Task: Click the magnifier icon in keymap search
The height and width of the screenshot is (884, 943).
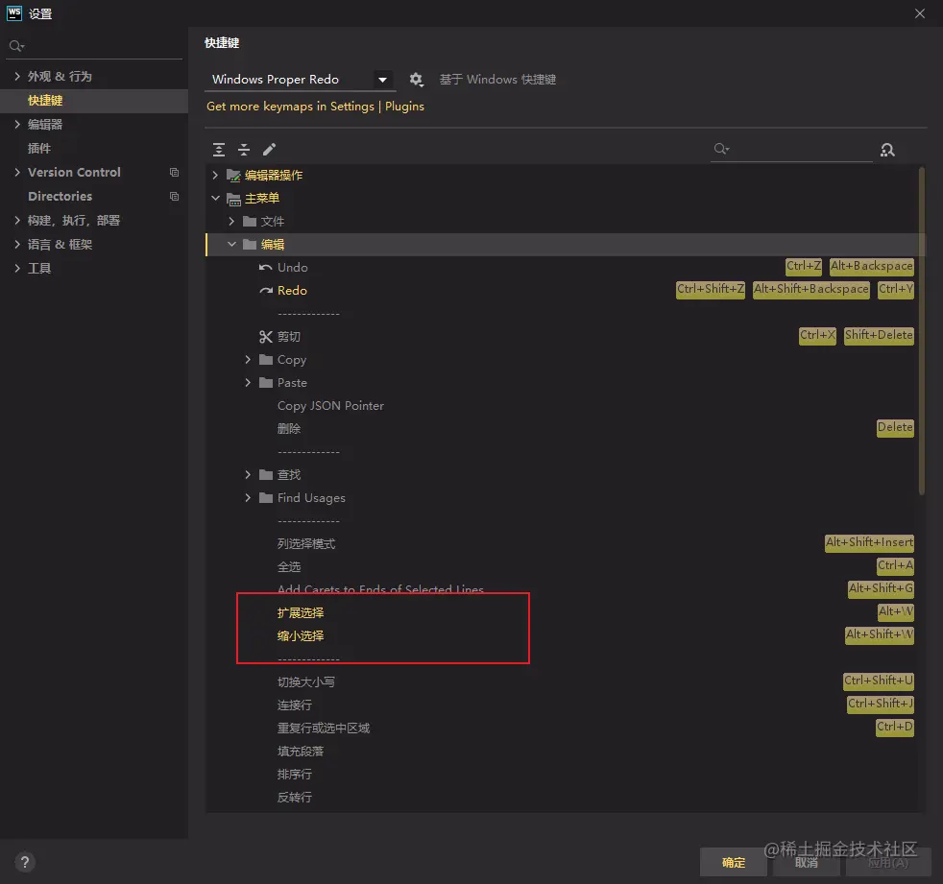Action: (721, 149)
